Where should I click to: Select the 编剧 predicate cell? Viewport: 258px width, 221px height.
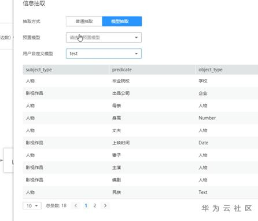(116, 180)
